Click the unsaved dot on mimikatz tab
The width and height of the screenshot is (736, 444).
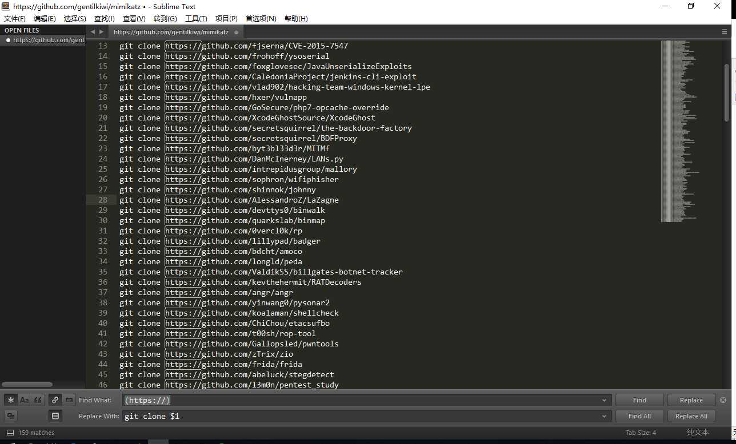click(x=236, y=33)
